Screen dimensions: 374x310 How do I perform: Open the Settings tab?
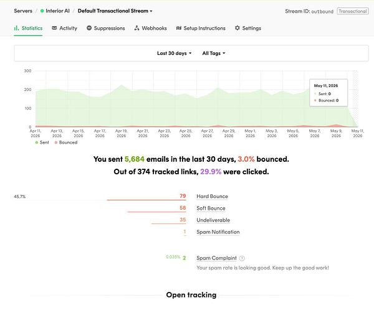click(248, 28)
